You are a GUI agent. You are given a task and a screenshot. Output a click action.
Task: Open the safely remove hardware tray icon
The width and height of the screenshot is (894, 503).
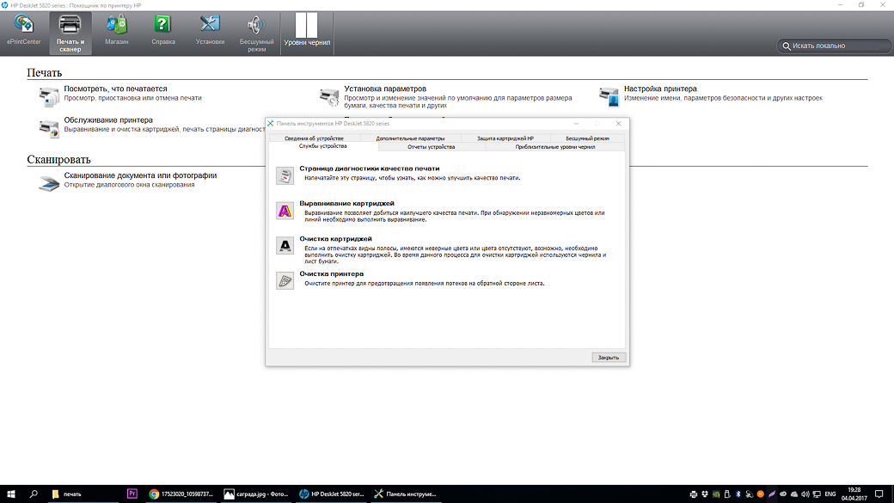tap(727, 494)
